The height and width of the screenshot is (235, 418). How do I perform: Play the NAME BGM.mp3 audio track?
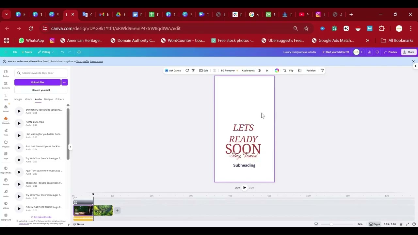[19, 123]
